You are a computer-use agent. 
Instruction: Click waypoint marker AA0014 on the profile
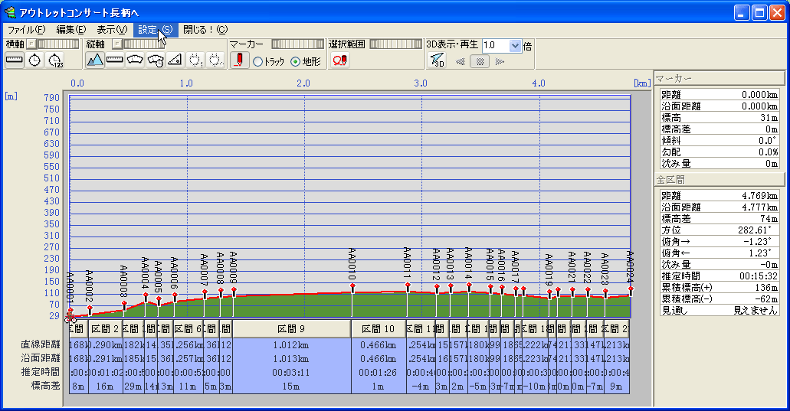(x=469, y=285)
